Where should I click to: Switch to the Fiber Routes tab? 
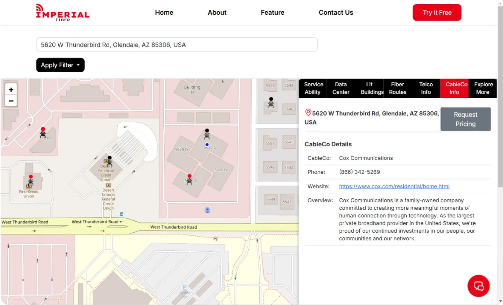pyautogui.click(x=398, y=88)
